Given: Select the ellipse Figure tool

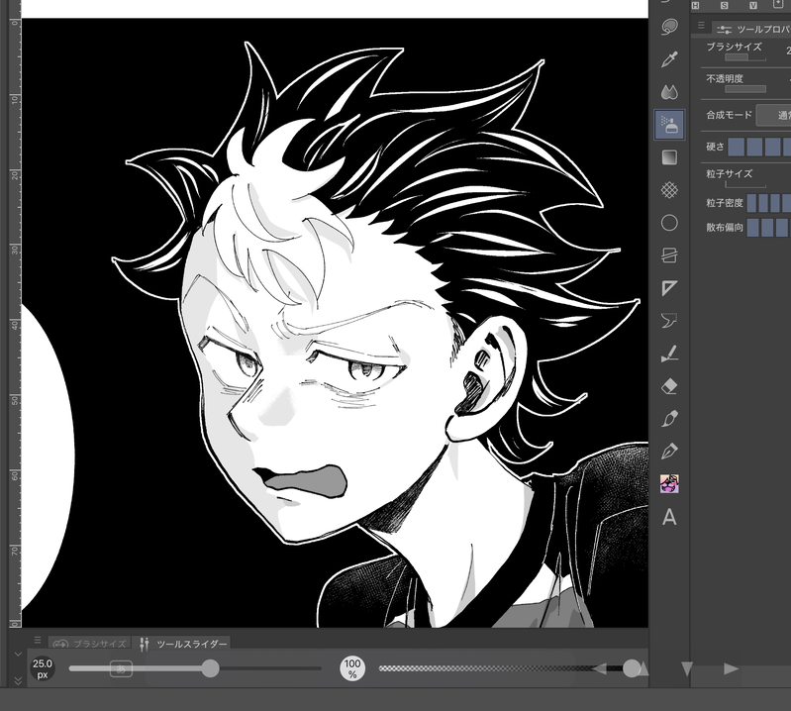Looking at the screenshot, I should (669, 223).
